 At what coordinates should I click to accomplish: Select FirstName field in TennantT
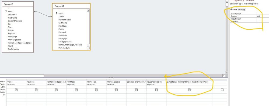pos(12,18)
